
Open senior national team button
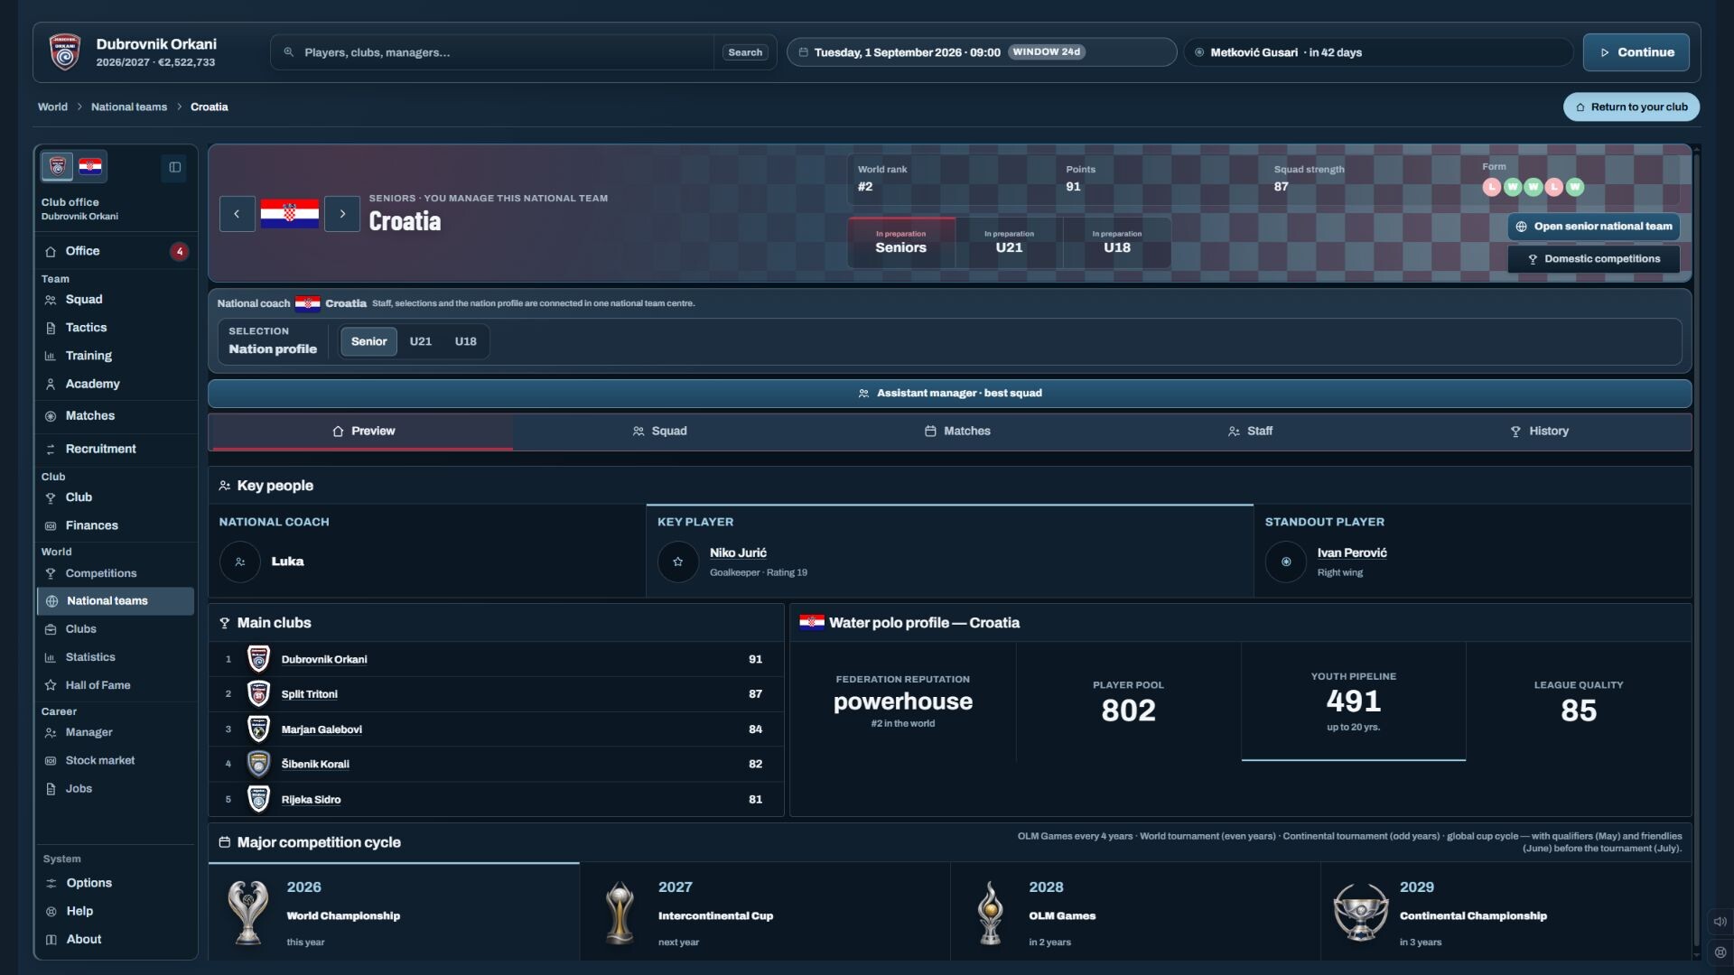(x=1593, y=227)
